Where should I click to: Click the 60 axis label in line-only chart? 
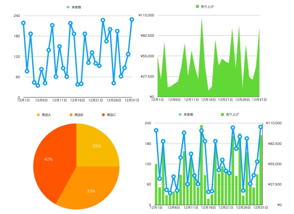tap(18, 77)
